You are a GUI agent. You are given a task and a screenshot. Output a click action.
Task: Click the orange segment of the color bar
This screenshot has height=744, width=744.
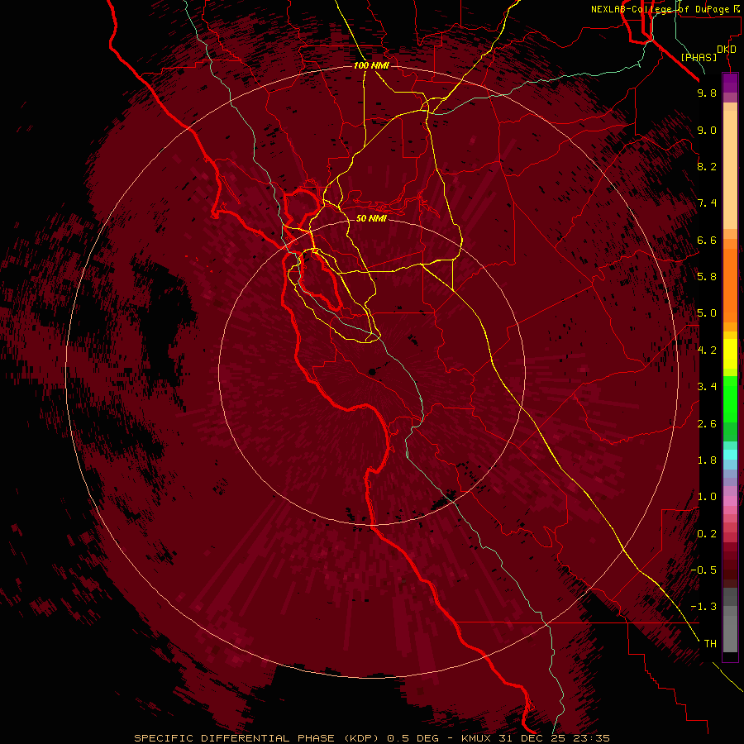[730, 286]
